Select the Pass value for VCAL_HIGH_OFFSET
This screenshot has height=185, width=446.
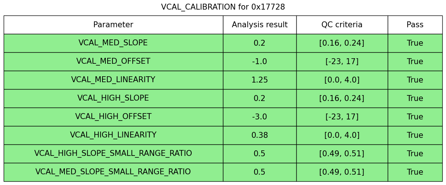coord(415,117)
